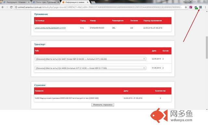Screen dimensions: 208x130
Task: Click the "Название" header in Страховки
Action: pos(39,91)
